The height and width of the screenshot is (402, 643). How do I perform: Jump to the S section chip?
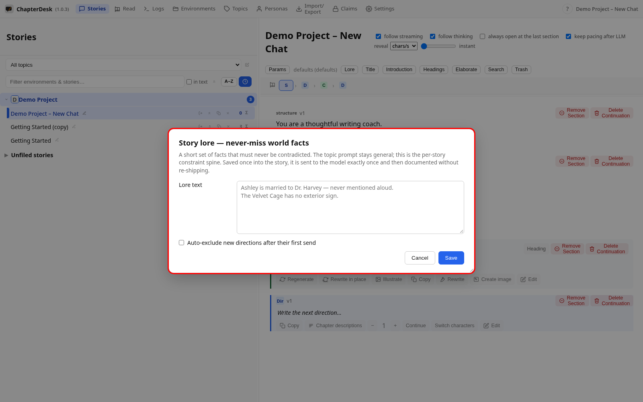point(286,85)
